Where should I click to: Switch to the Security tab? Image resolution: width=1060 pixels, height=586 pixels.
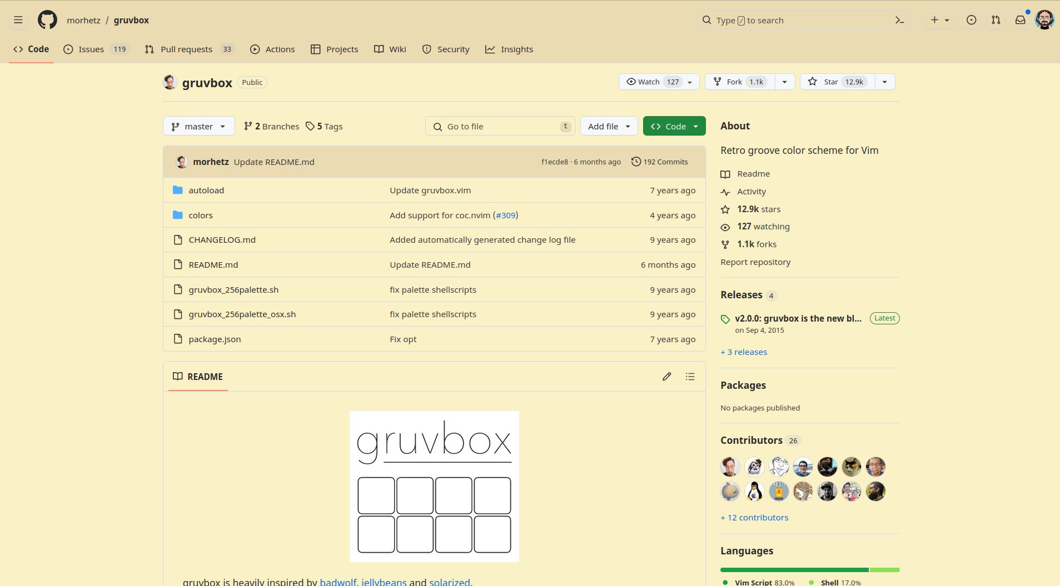446,49
